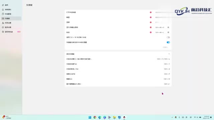
Task: Click the bell icon beside 消息通知
Action: pyautogui.click(x=3, y=10)
